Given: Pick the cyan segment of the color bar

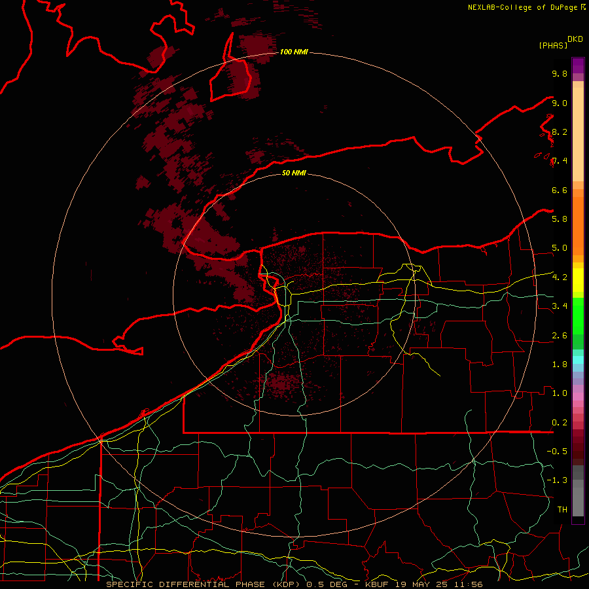Looking at the screenshot, I should pyautogui.click(x=578, y=359).
